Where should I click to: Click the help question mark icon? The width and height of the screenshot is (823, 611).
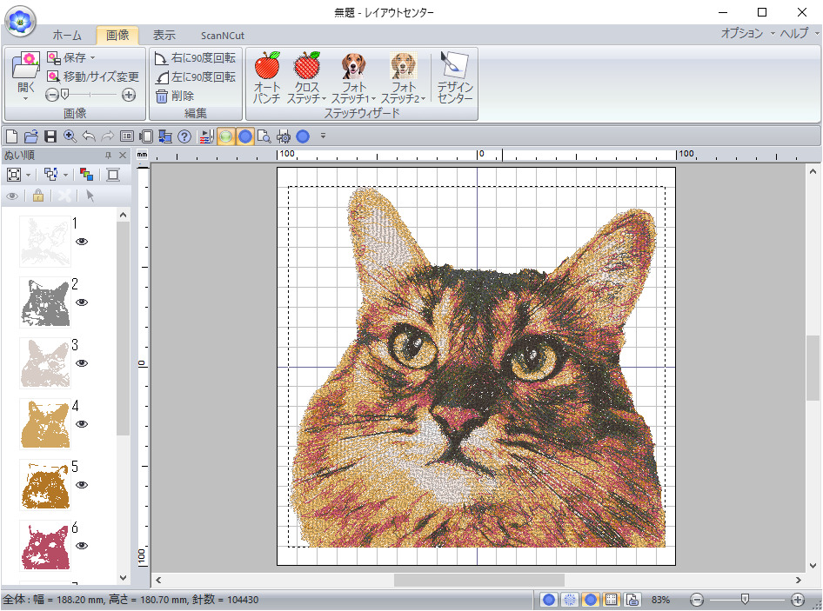pos(184,136)
